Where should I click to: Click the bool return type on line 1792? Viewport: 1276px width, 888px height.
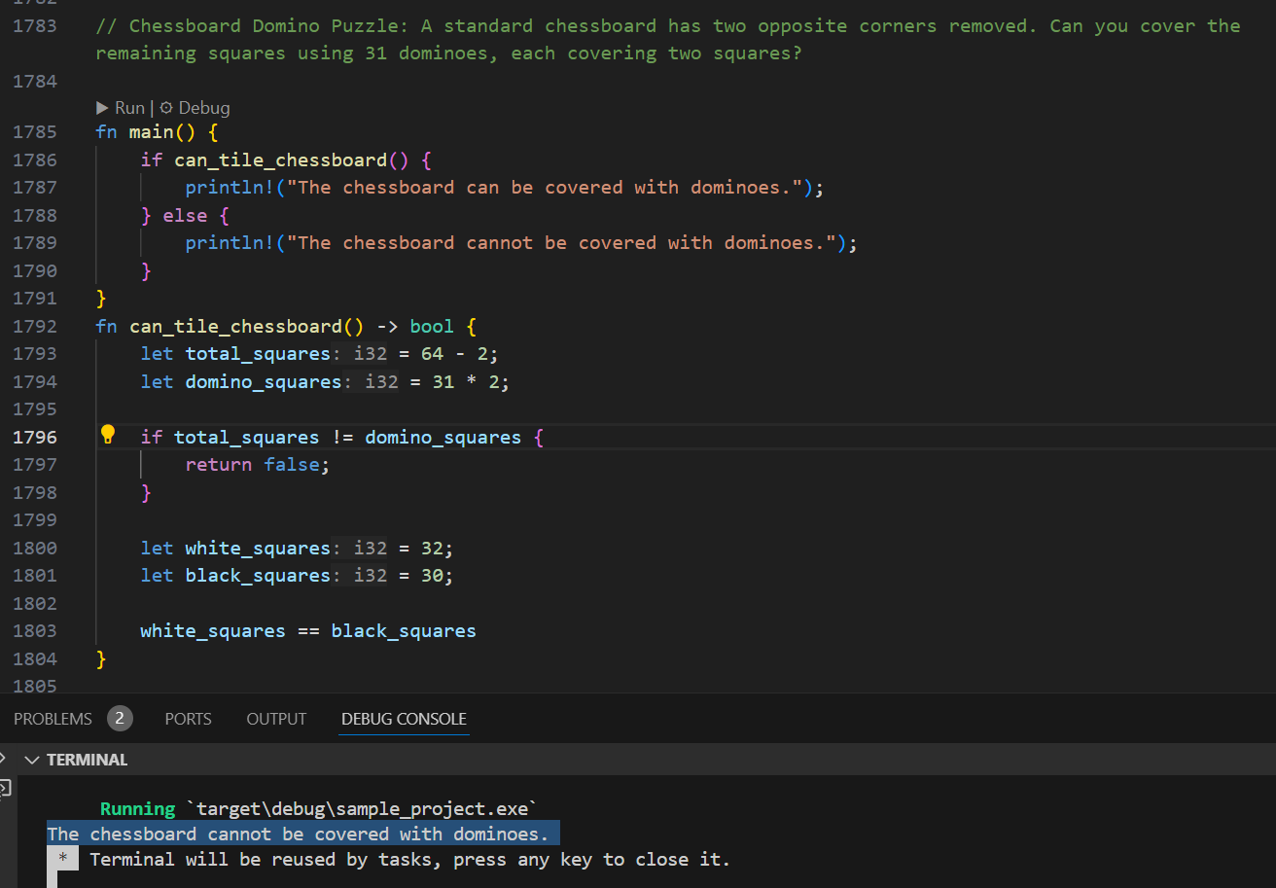point(432,327)
